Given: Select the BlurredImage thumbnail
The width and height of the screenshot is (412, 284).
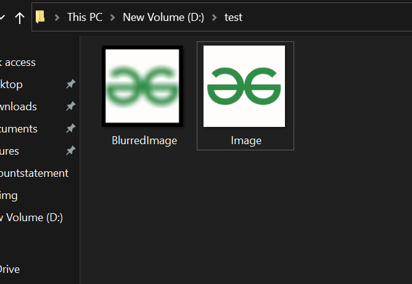Looking at the screenshot, I should coord(142,86).
